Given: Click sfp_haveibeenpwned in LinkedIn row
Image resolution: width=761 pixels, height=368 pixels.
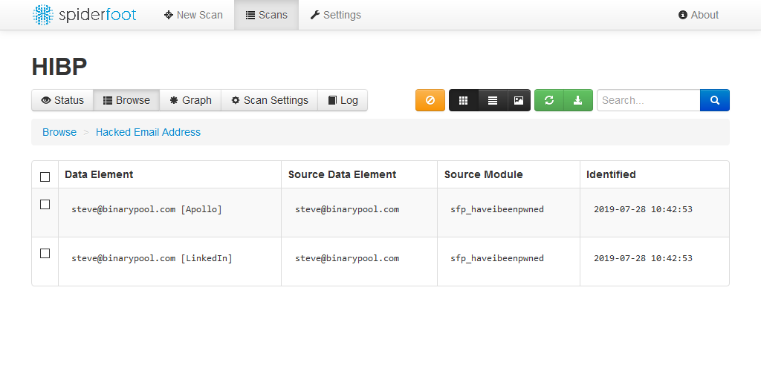Looking at the screenshot, I should [497, 259].
